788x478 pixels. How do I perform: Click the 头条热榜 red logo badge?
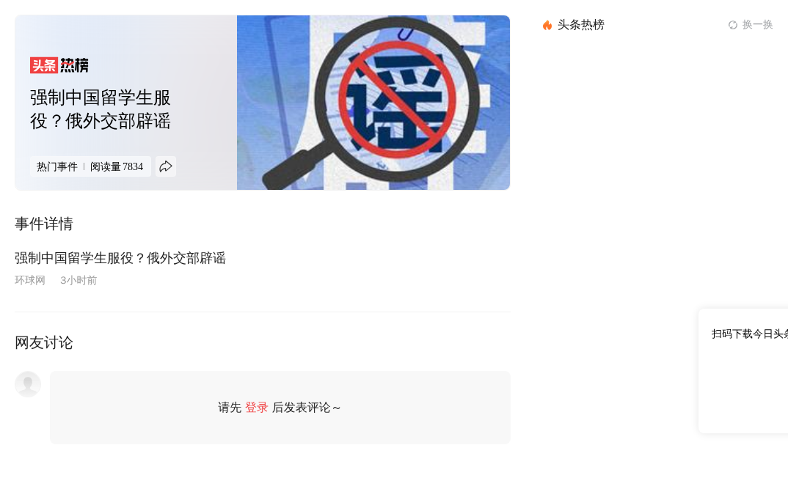[59, 65]
